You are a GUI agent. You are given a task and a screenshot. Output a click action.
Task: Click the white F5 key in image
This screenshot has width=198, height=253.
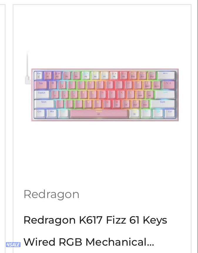86,76
